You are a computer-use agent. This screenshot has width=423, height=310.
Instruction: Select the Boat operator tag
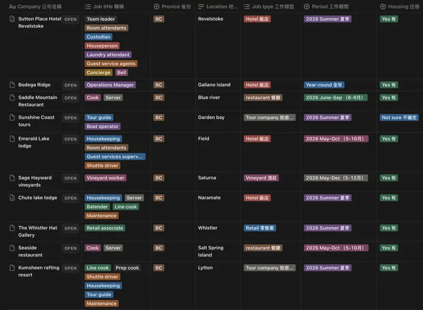click(102, 126)
